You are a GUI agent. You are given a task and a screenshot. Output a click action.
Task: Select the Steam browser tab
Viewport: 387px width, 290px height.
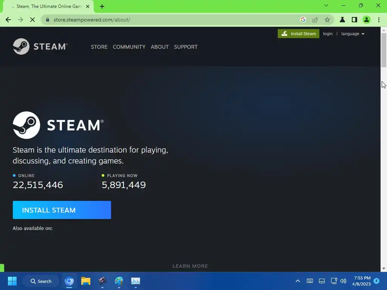49,7
